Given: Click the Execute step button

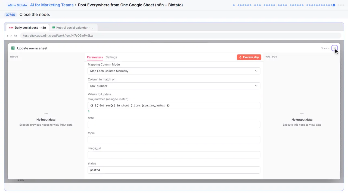Looking at the screenshot, I should (x=249, y=57).
